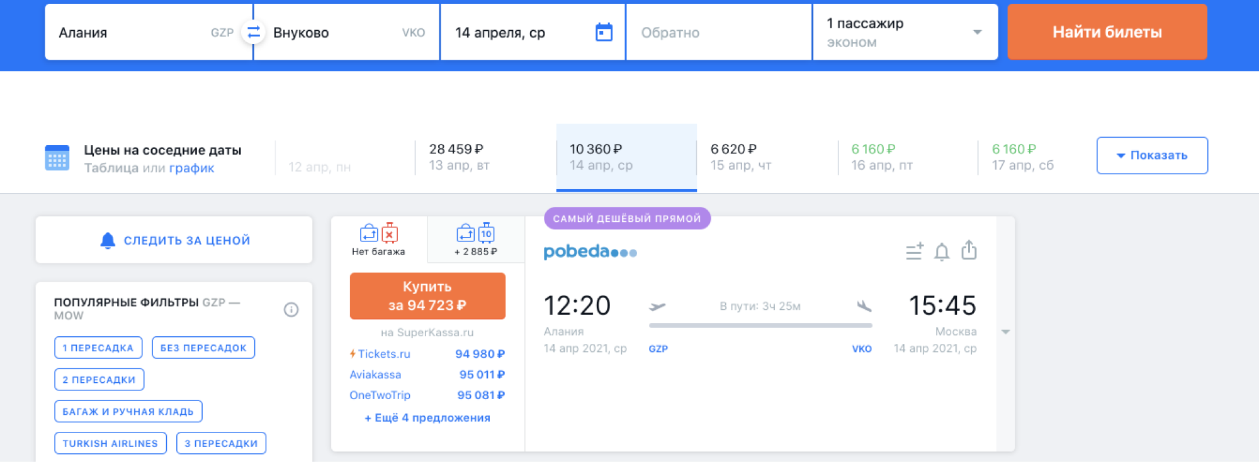This screenshot has height=462, width=1259.
Task: Click departure date field 14 апреля
Action: click(x=533, y=32)
